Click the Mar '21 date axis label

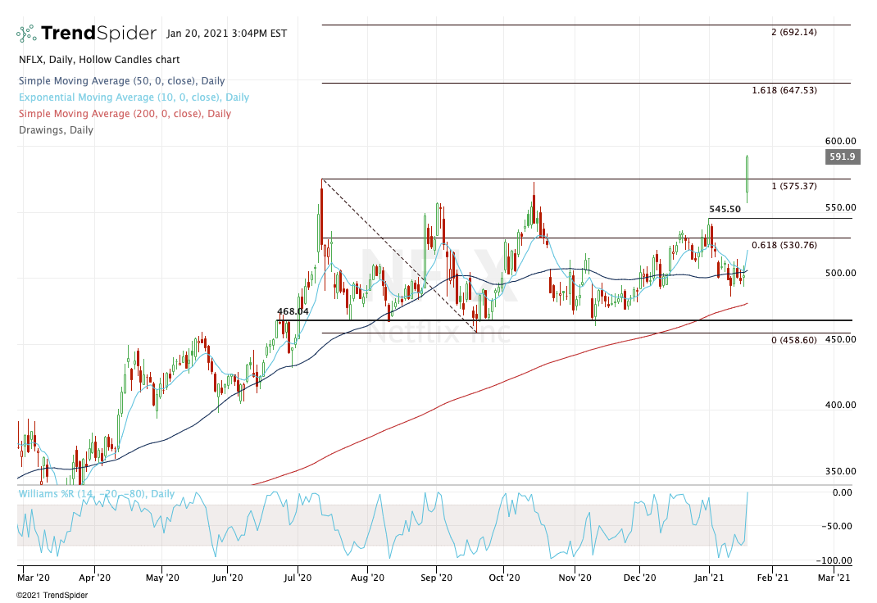834,578
